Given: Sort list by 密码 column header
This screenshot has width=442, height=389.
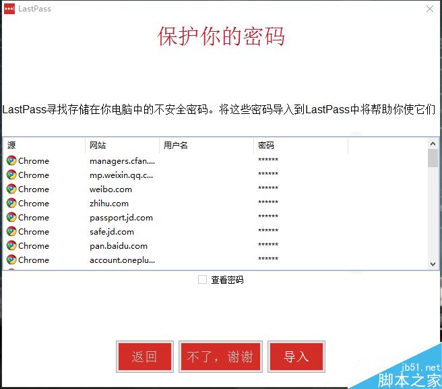Looking at the screenshot, I should [301, 145].
